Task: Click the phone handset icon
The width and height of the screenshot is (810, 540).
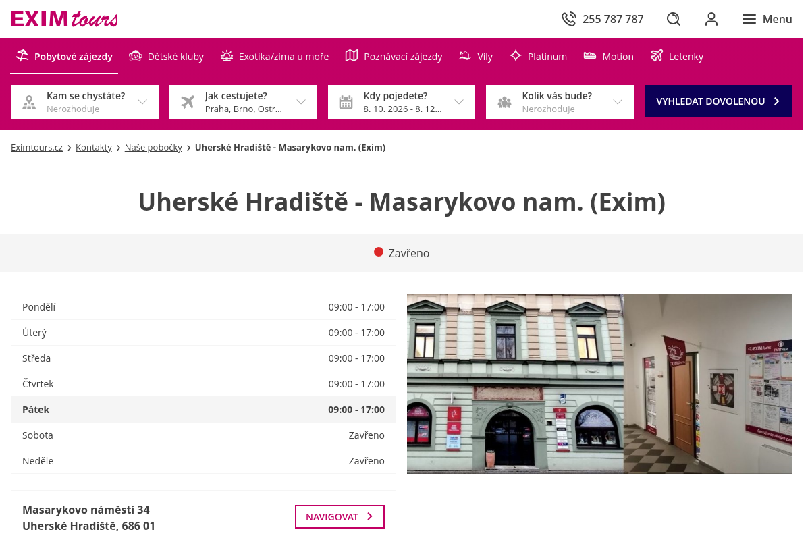Action: click(569, 19)
